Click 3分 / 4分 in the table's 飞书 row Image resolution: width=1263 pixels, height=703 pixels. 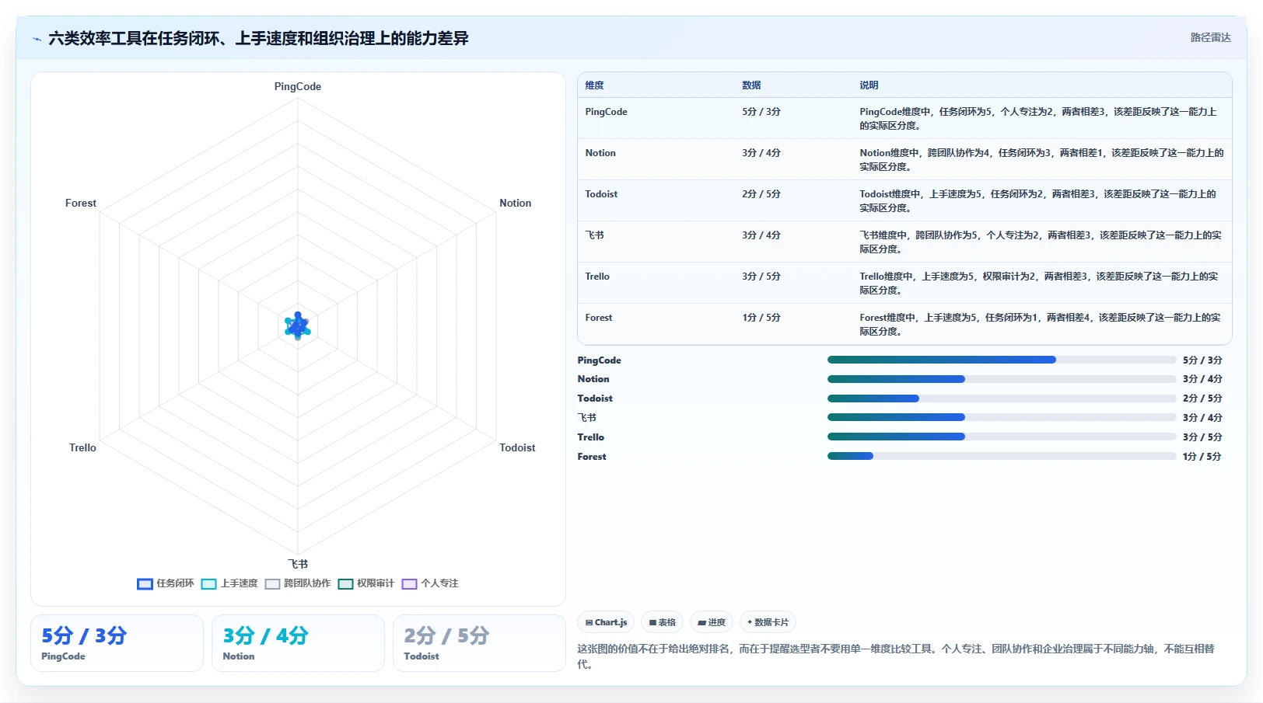[x=761, y=235]
